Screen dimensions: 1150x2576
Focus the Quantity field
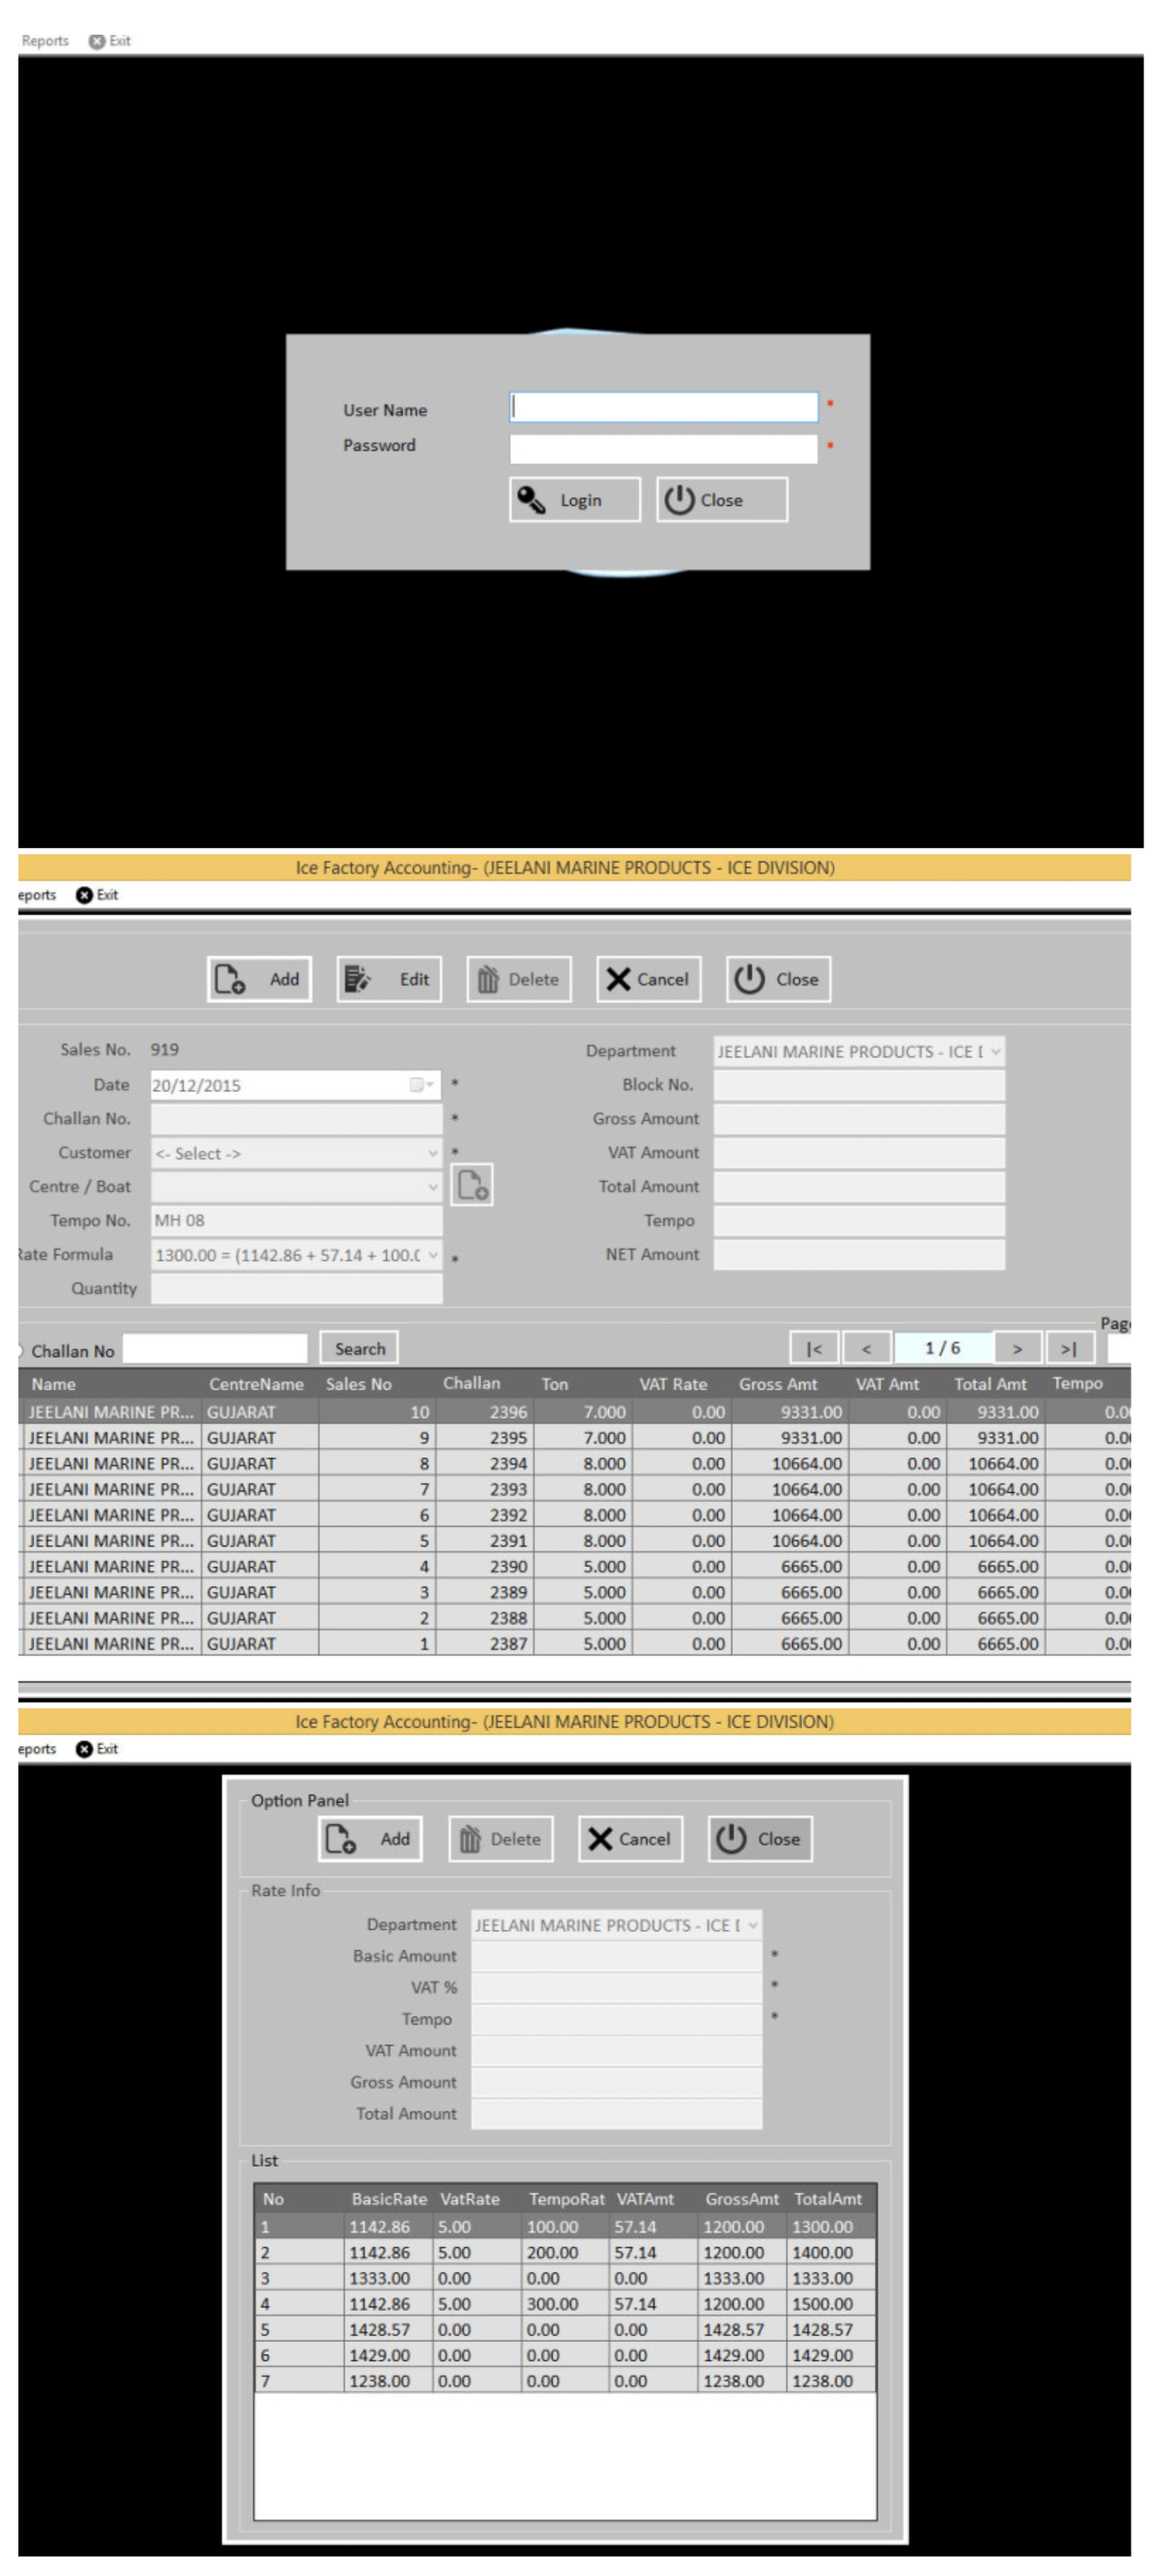click(x=296, y=1289)
